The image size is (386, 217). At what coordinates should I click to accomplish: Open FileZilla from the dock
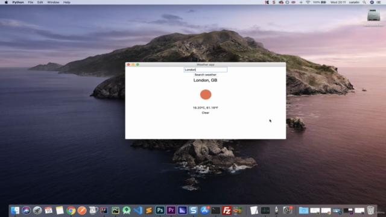(227, 210)
